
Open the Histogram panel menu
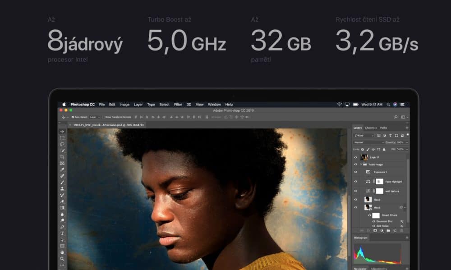point(407,238)
